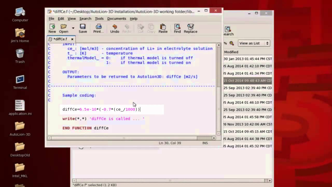Click the END FUNCTION diffCe line
Image resolution: width=332 pixels, height=187 pixels.
[85, 128]
